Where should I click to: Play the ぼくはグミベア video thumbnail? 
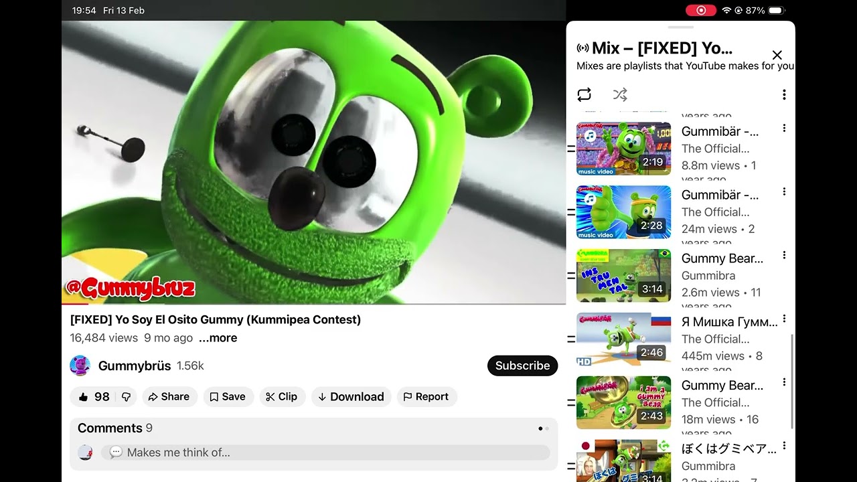click(x=623, y=461)
